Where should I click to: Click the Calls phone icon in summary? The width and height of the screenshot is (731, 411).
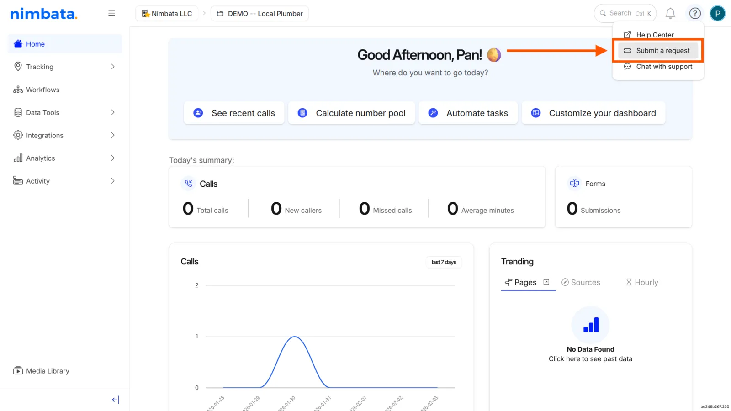(189, 184)
